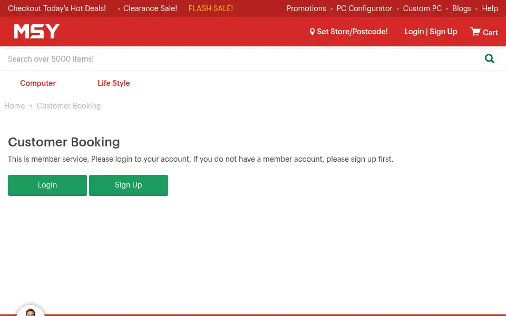Click the member service notice text
This screenshot has height=316, width=506.
tap(200, 159)
